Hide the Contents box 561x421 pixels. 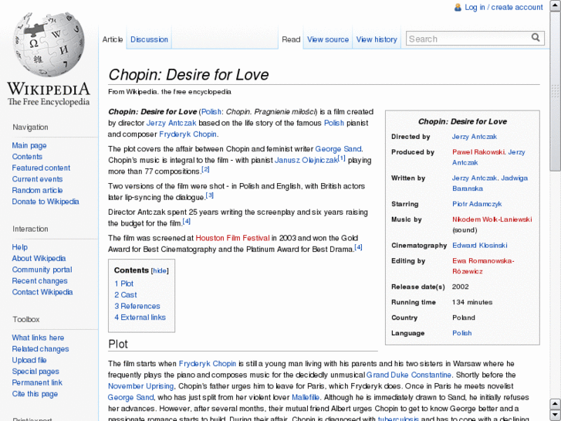[x=160, y=271]
